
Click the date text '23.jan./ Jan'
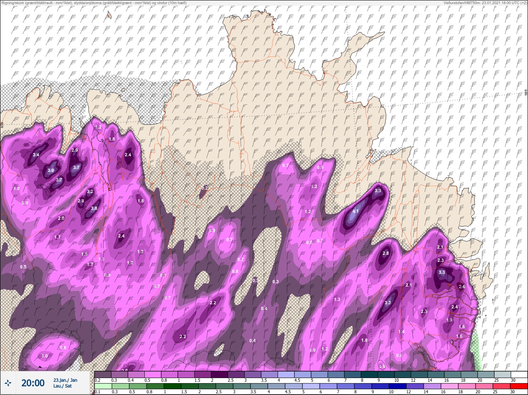click(65, 380)
